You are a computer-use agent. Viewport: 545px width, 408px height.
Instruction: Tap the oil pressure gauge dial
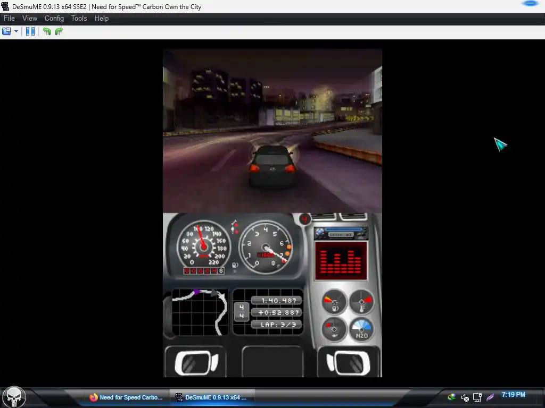(334, 329)
